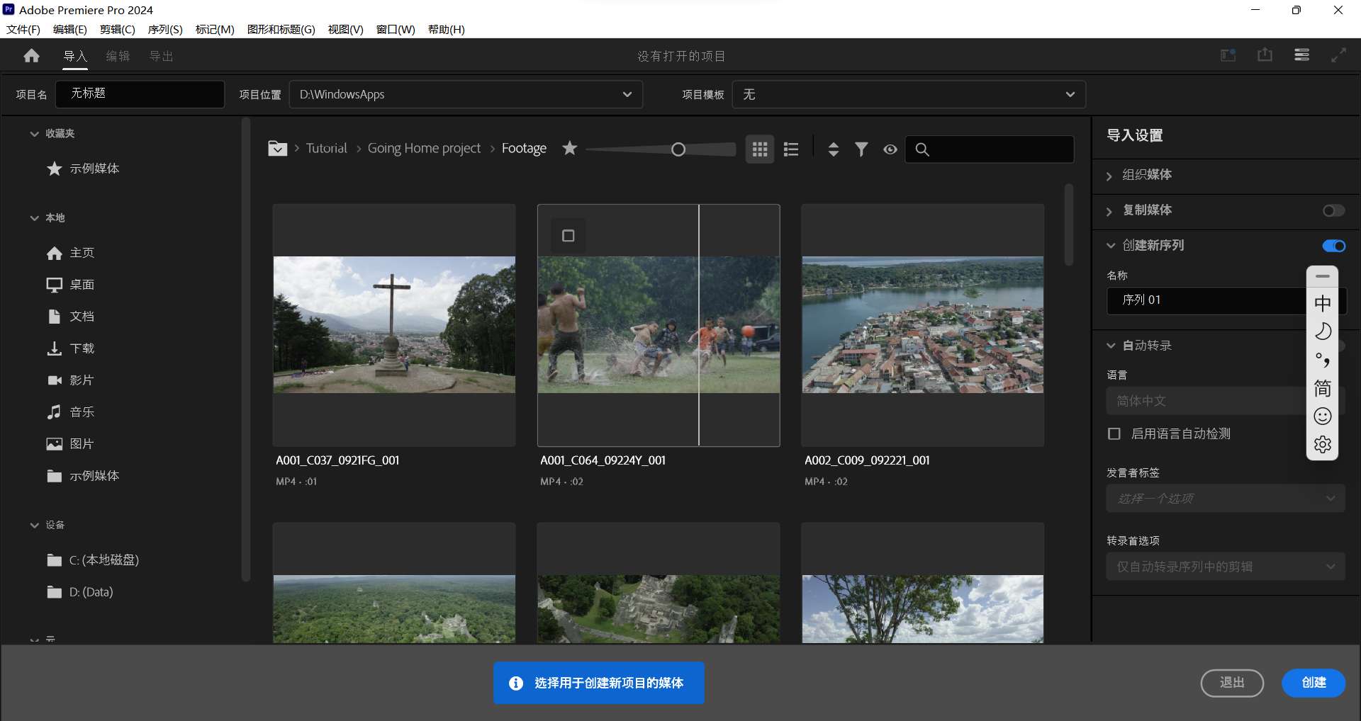Open 项目位置 D:\WindowsApps dropdown
Viewport: 1361px width, 721px height.
[466, 94]
